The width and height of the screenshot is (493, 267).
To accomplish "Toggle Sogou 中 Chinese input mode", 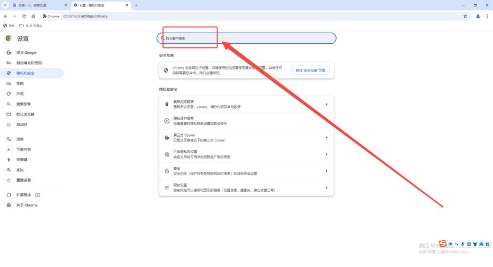I will click(450, 244).
